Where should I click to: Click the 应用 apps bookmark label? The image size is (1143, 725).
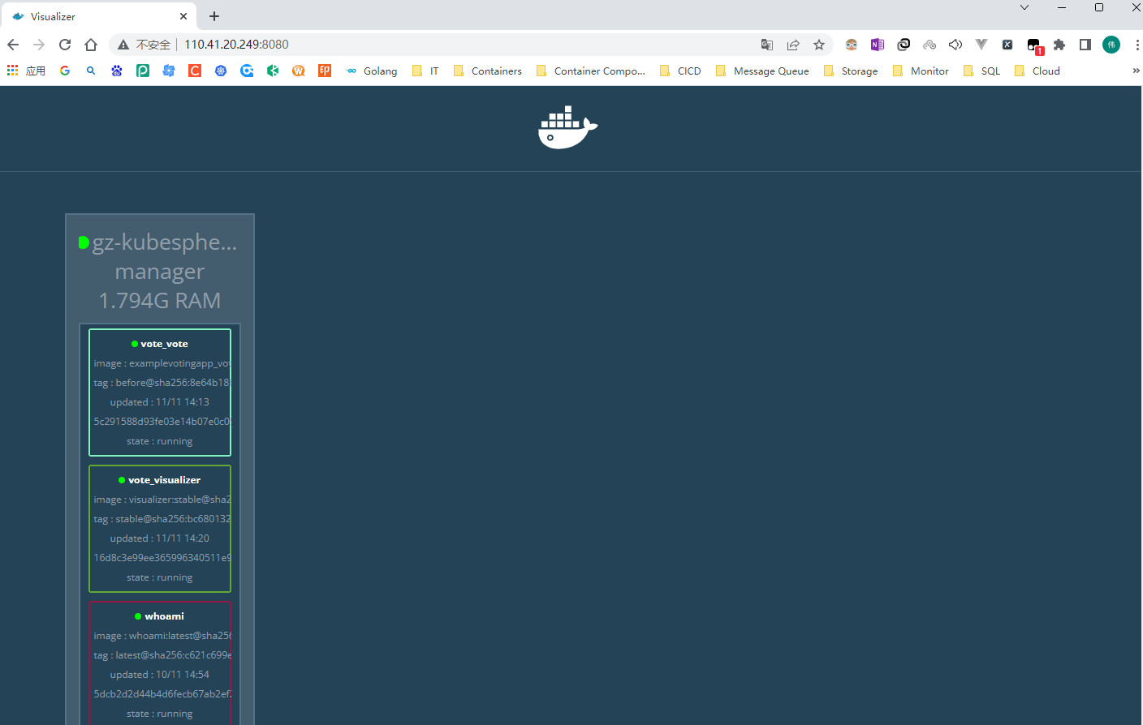point(36,71)
